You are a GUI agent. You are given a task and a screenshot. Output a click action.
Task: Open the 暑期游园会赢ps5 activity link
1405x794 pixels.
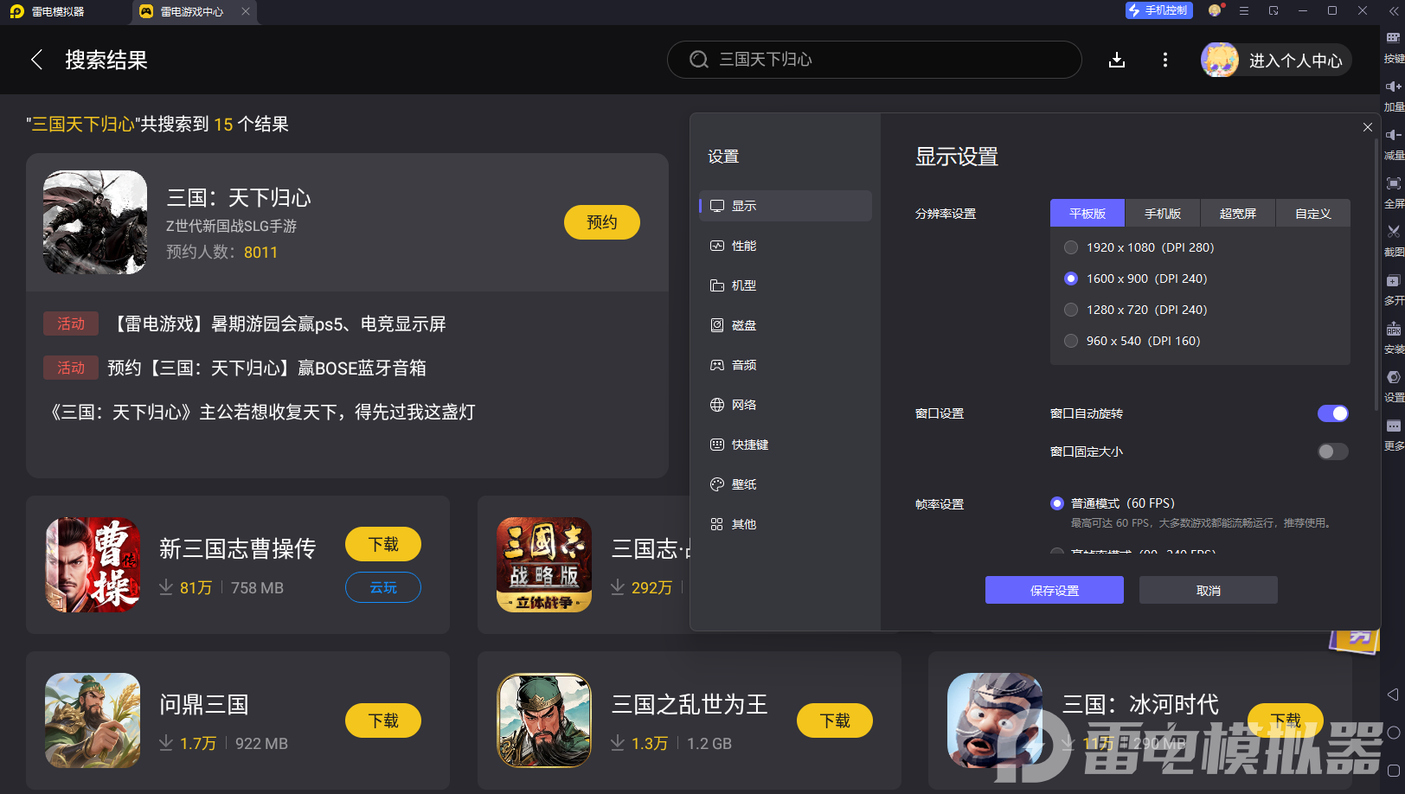[x=277, y=323]
